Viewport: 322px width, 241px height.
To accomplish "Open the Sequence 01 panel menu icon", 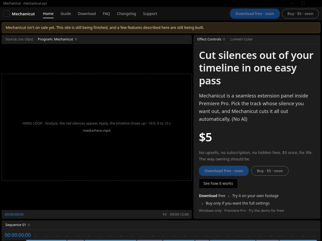I will pos(29,225).
